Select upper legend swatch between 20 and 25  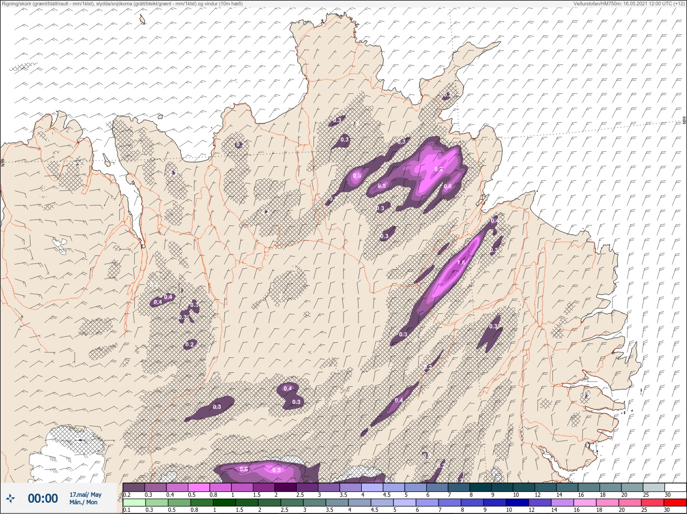point(632,487)
